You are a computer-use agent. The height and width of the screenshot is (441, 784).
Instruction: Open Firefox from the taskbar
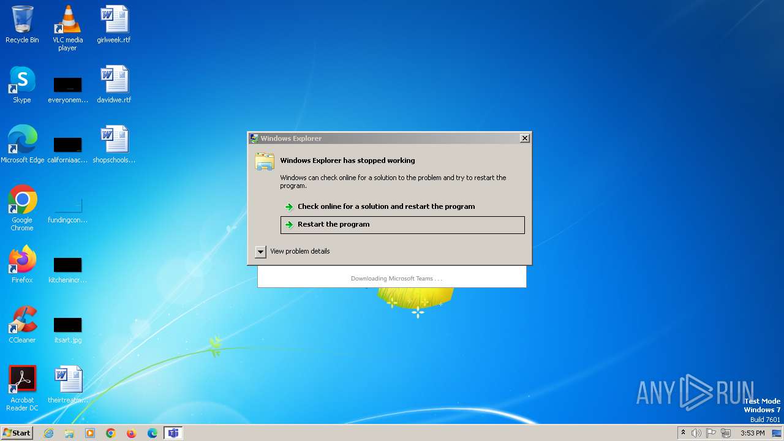point(132,433)
